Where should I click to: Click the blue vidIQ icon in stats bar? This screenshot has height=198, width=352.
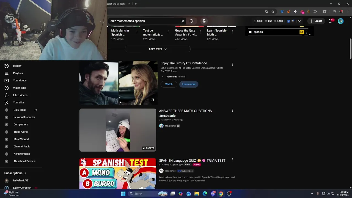pyautogui.click(x=288, y=21)
